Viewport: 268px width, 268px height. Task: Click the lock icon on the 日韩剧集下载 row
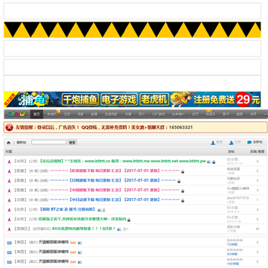pyautogui.click(x=179, y=181)
